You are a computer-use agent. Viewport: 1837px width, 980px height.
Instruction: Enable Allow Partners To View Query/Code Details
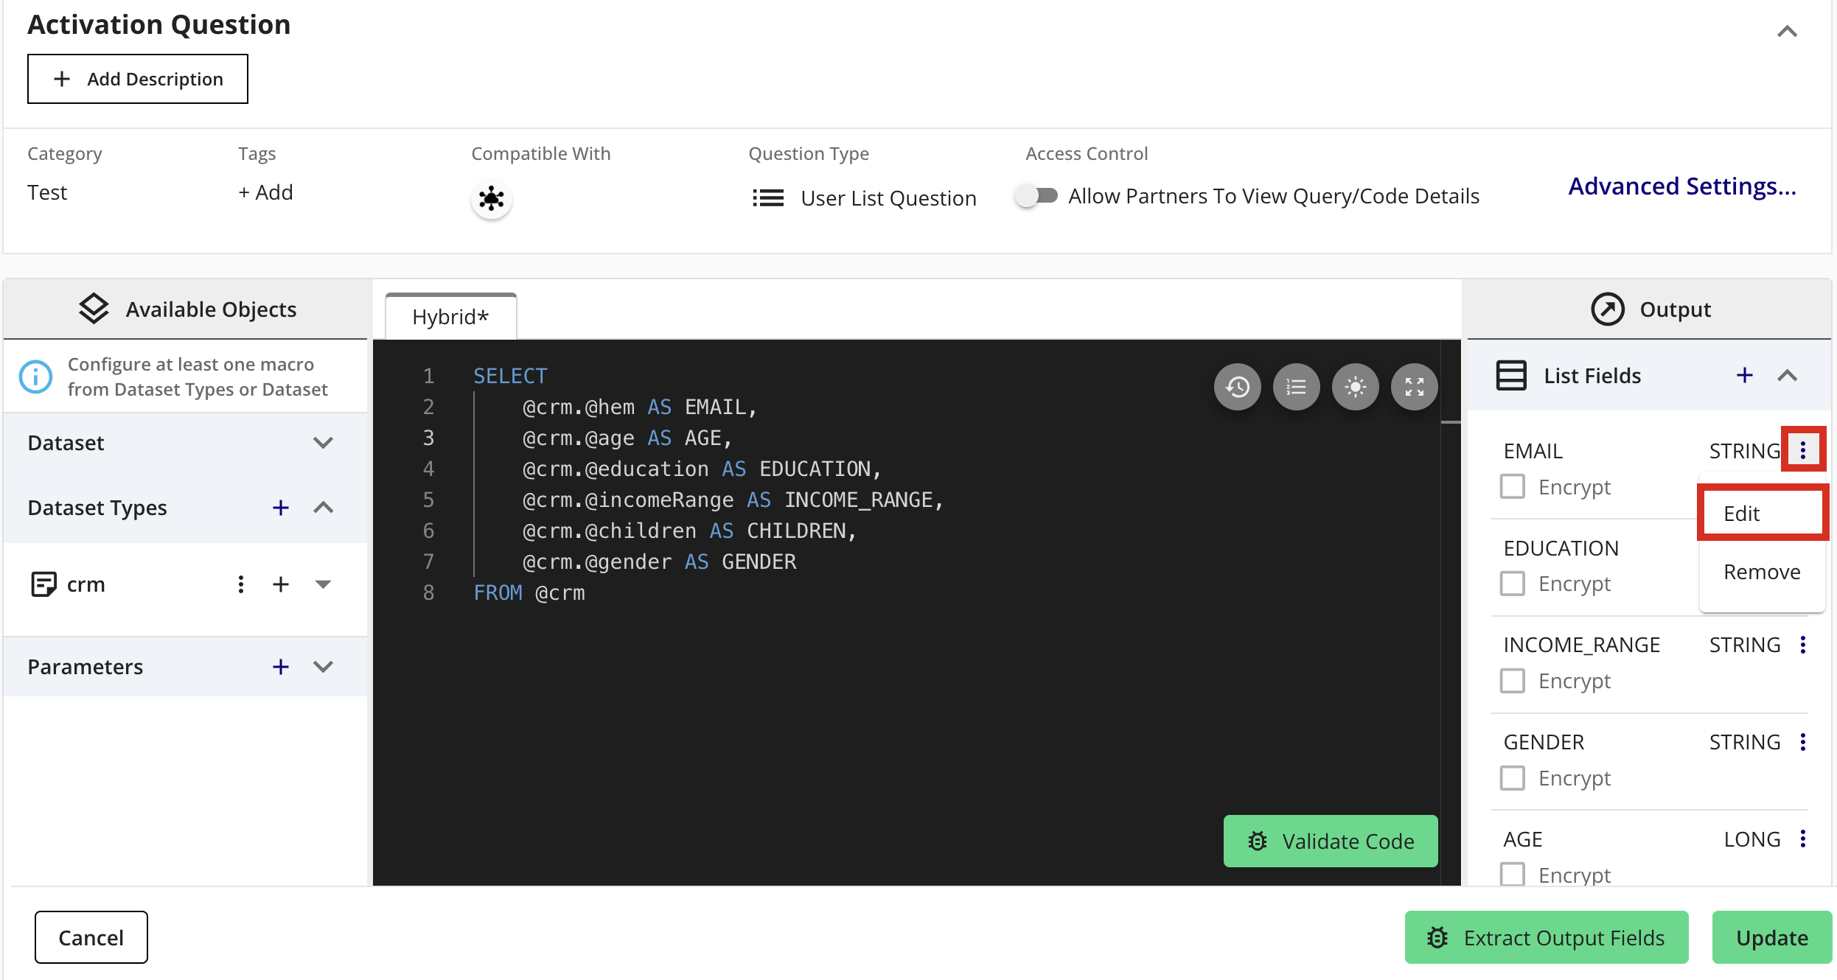click(x=1036, y=195)
